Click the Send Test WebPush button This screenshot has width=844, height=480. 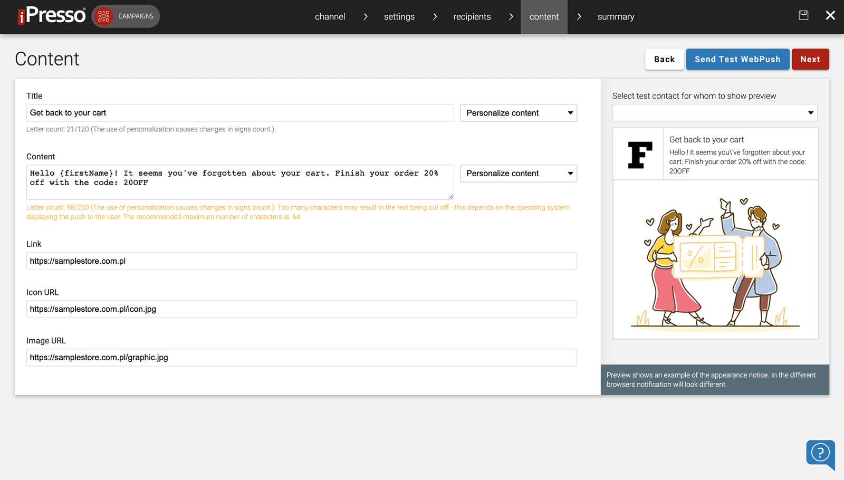(x=737, y=59)
